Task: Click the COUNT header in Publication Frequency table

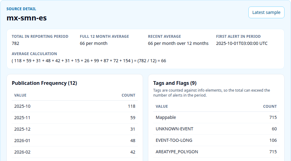Action: (x=129, y=95)
